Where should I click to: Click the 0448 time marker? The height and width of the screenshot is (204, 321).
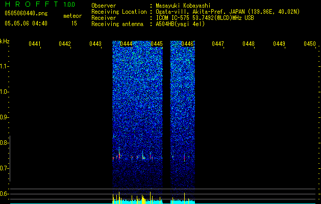249,44
